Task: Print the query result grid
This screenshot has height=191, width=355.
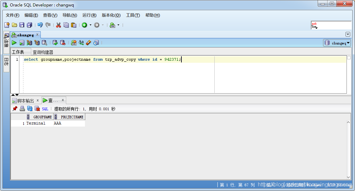Action: click(x=22, y=109)
